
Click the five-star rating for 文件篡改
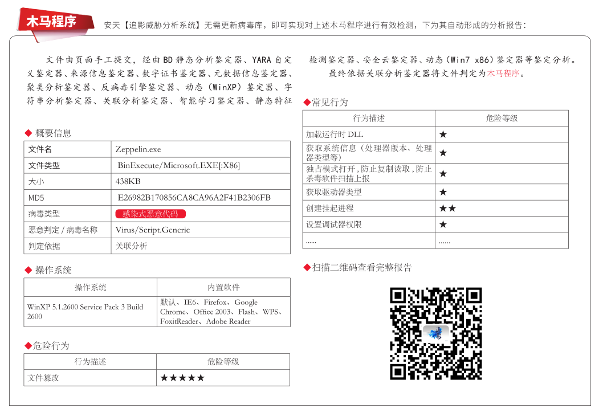(x=182, y=378)
